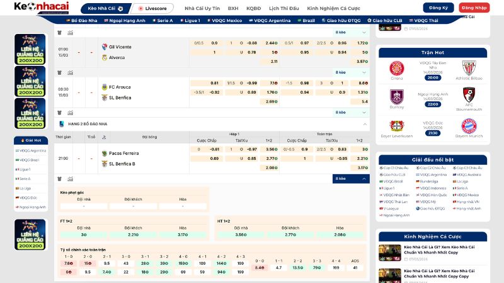Collapse the Hạng 2 Bồ Đào Nha section
This screenshot has width=504, height=283.
(365, 124)
